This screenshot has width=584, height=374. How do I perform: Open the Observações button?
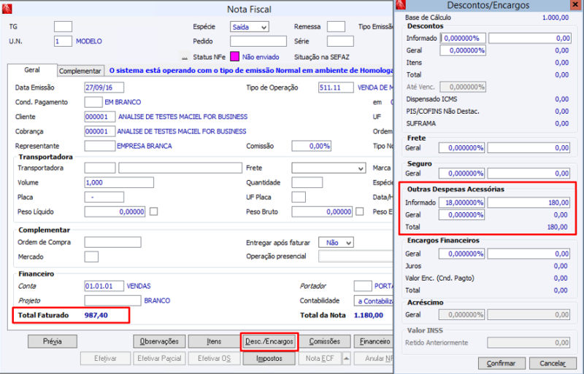point(159,342)
